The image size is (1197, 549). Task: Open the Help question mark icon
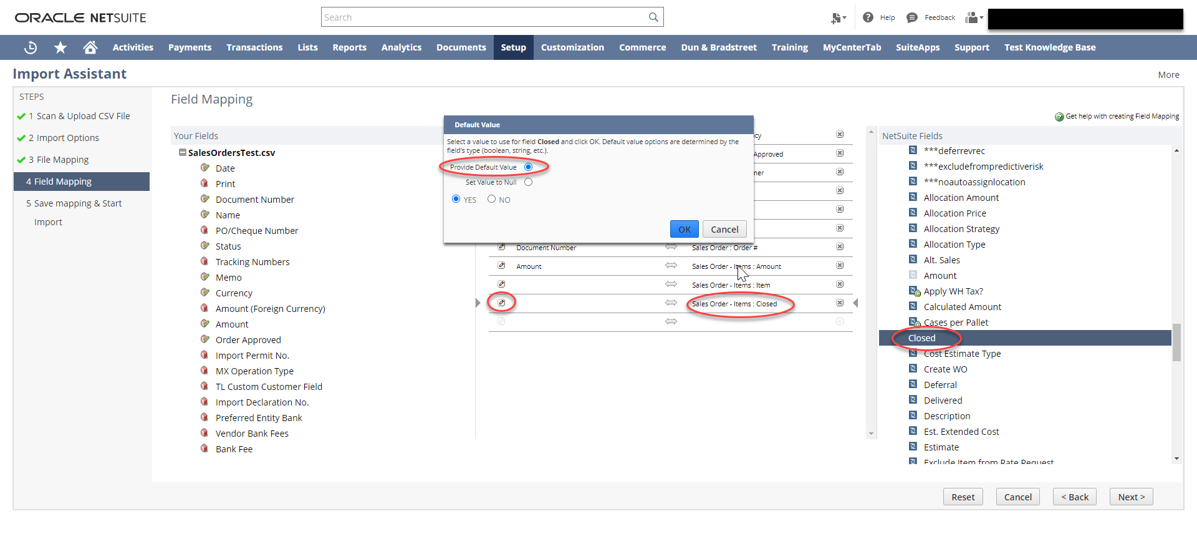tap(868, 17)
